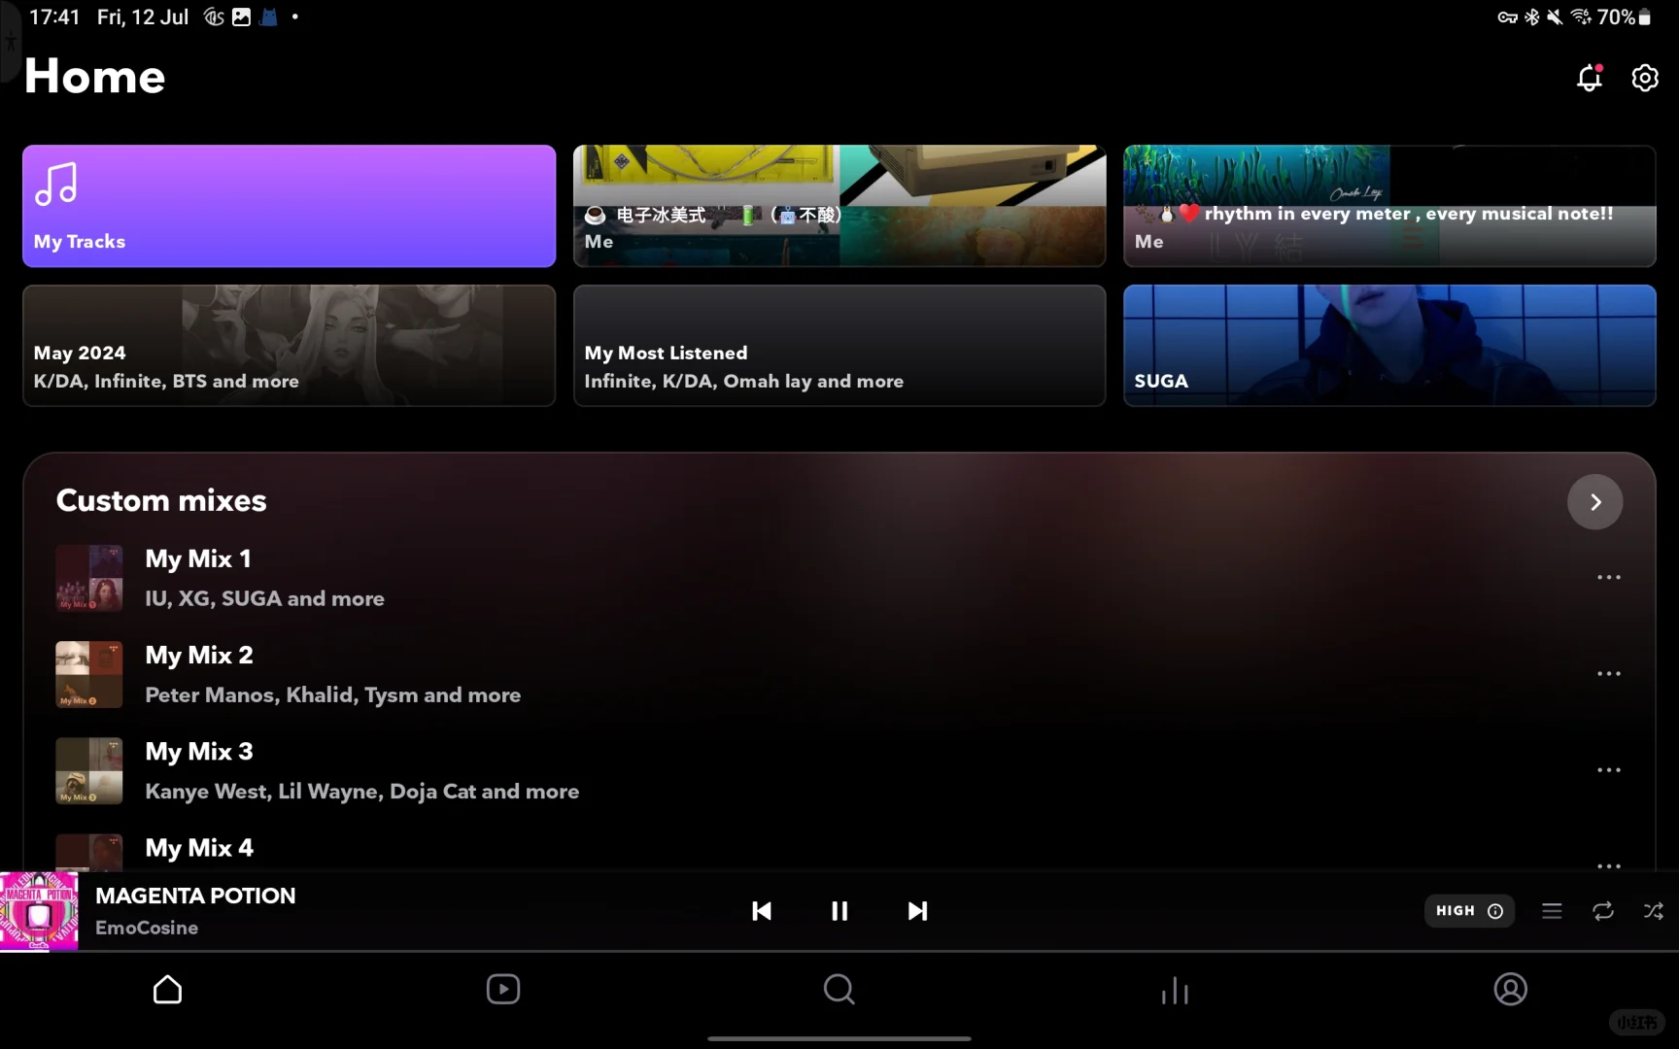Open the SUGA artist card
This screenshot has width=1679, height=1049.
coord(1389,345)
